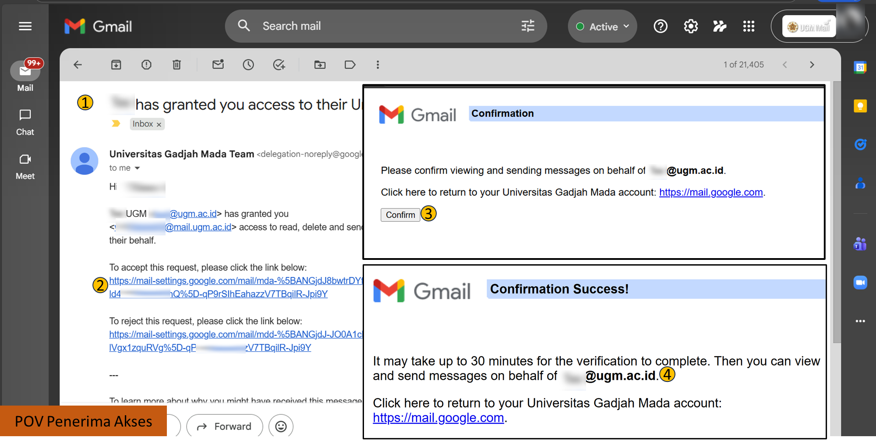Toggle the main menu hamburger
876x441 pixels.
[x=25, y=26]
